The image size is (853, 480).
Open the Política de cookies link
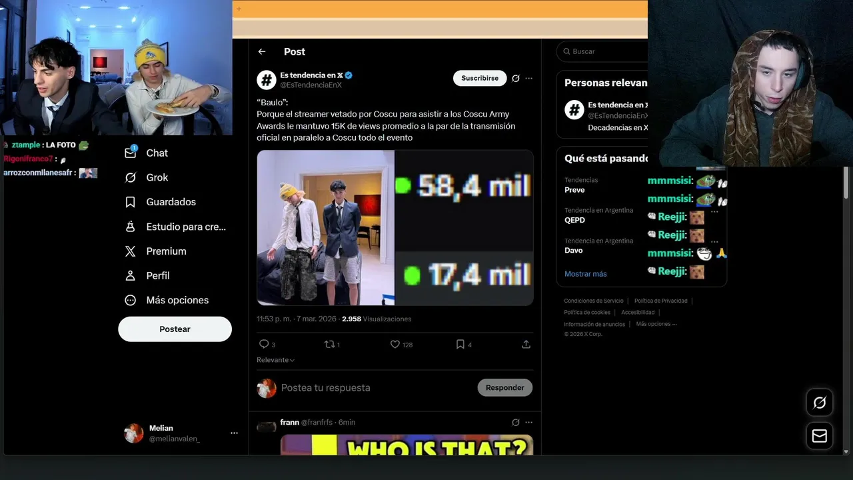tap(587, 312)
